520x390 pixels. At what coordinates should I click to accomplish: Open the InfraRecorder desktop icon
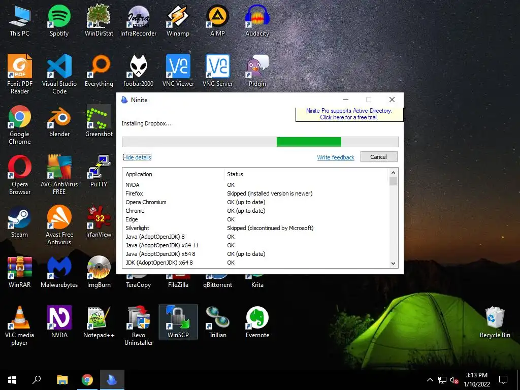tap(138, 20)
